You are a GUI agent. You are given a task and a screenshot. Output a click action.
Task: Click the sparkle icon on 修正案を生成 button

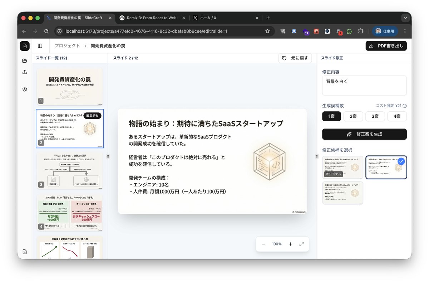349,134
